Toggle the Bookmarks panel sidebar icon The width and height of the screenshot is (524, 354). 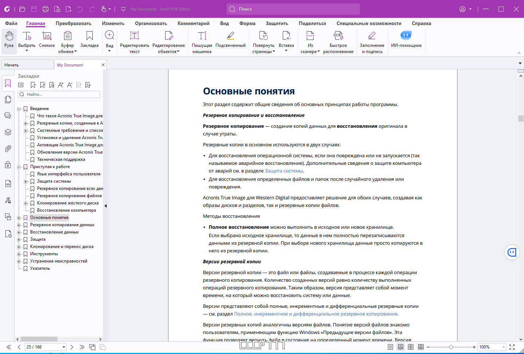8,84
